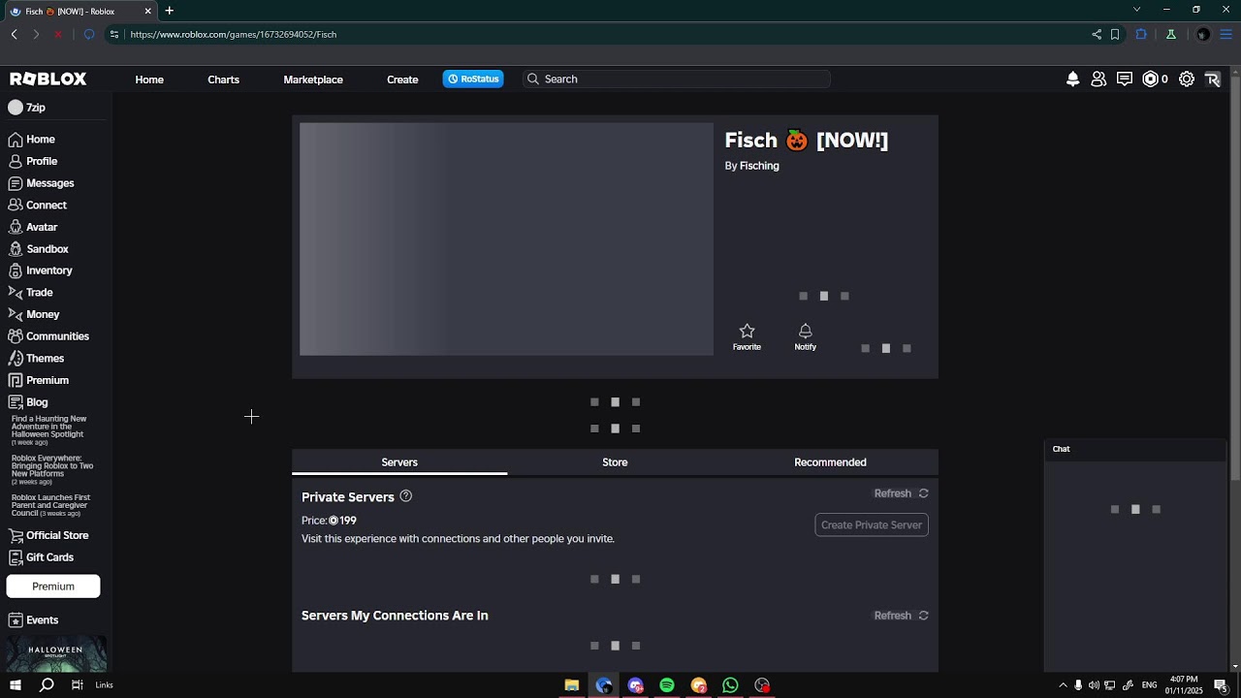Refresh Servers My Connections Are In
This screenshot has width=1241, height=698.
[902, 616]
